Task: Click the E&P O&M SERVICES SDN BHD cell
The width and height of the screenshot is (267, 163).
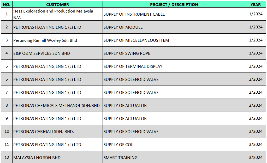Action: coord(57,53)
